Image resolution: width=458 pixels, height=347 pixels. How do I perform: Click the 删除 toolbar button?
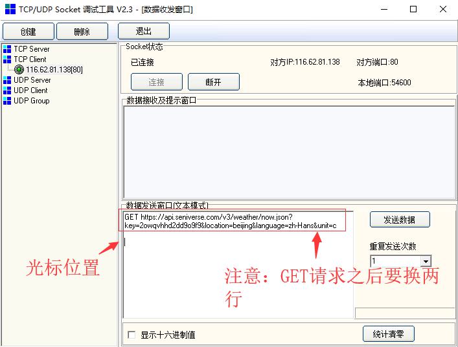click(82, 31)
